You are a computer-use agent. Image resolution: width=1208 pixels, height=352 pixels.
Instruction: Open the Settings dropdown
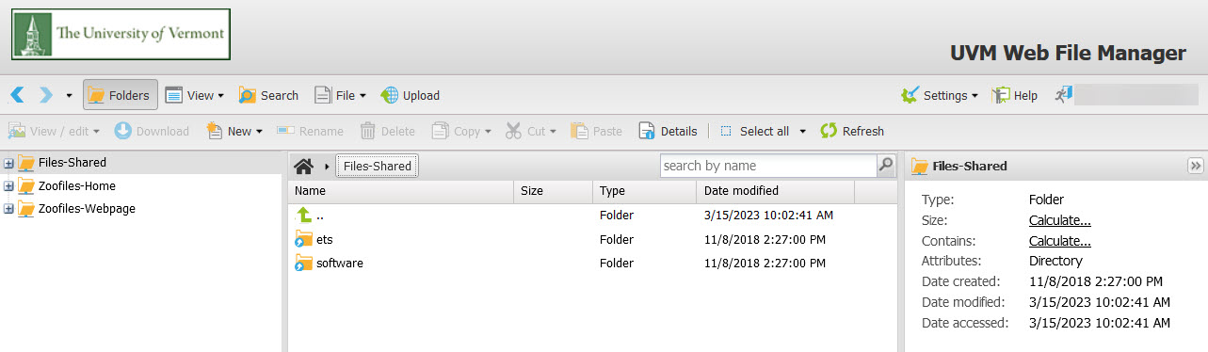[x=940, y=95]
